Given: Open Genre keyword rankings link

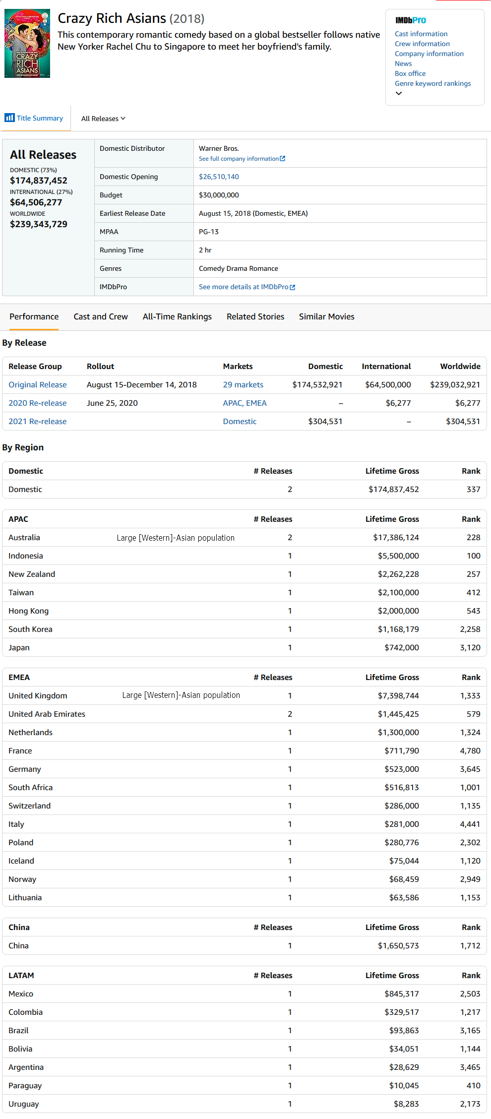Looking at the screenshot, I should (x=433, y=83).
